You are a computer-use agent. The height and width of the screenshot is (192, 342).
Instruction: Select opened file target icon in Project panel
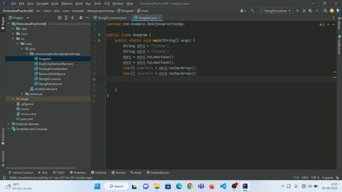[59, 18]
